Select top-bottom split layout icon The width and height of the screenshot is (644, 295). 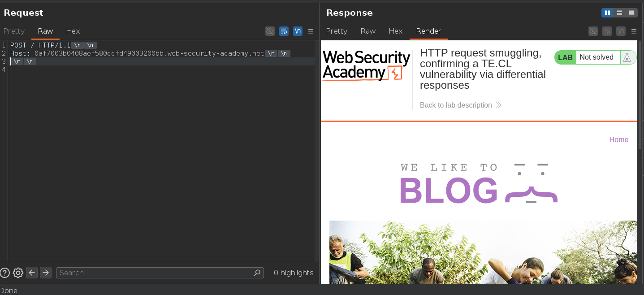619,13
